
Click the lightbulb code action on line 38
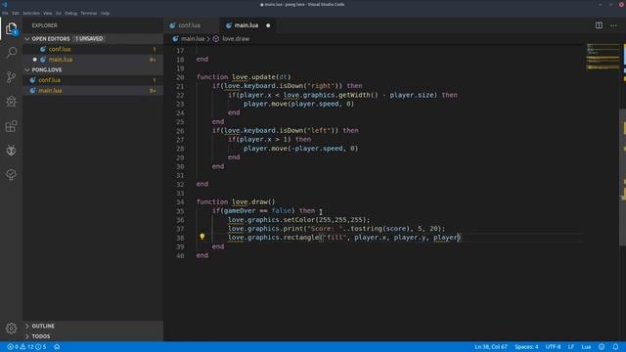[202, 237]
